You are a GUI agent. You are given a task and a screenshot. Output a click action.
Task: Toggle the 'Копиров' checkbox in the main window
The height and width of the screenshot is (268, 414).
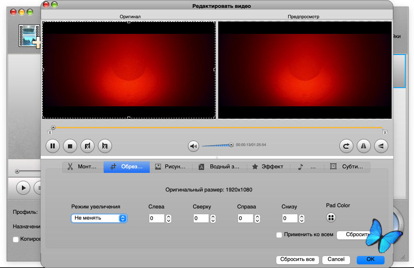(16, 239)
